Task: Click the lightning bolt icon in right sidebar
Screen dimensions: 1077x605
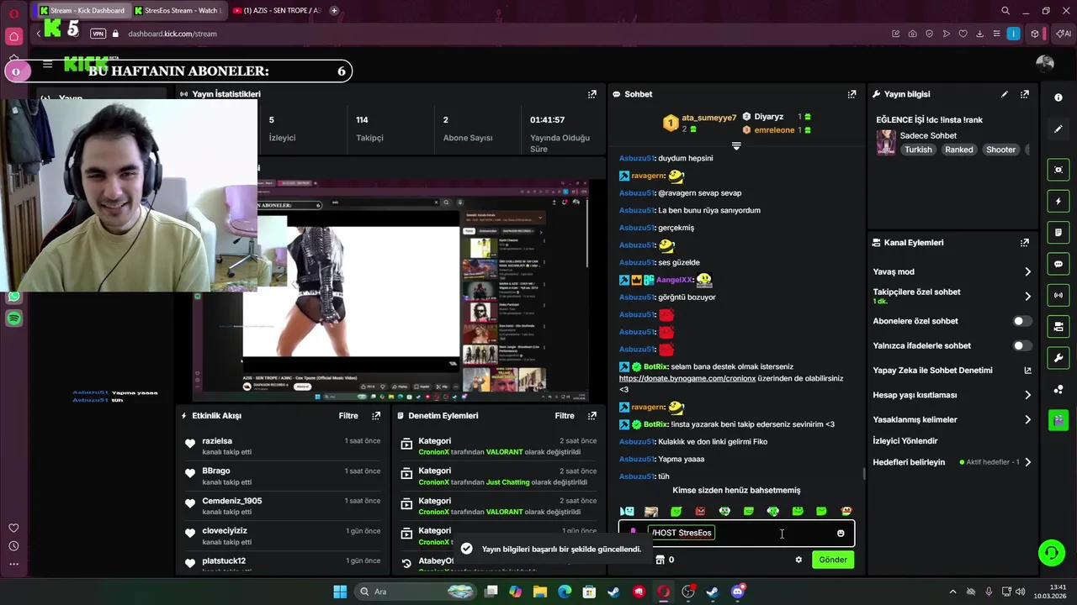Action: click(1058, 201)
